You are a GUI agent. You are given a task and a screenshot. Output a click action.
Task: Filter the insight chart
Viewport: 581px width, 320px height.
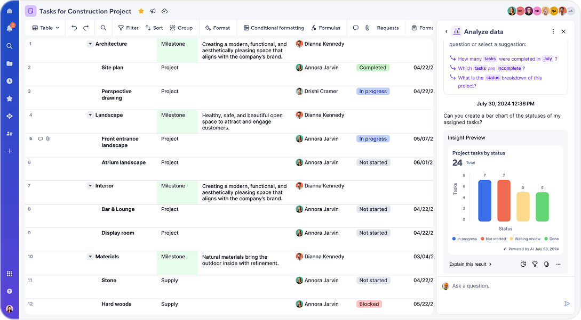(535, 264)
